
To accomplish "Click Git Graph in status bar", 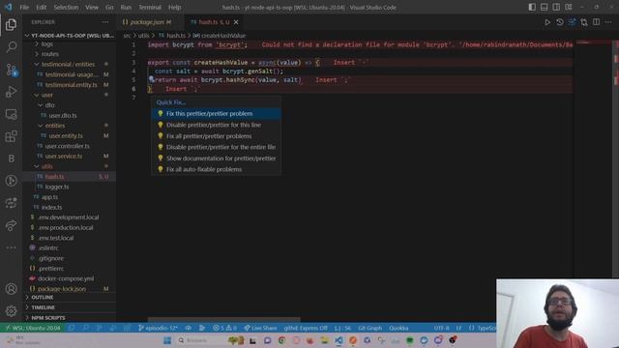I will click(x=369, y=328).
